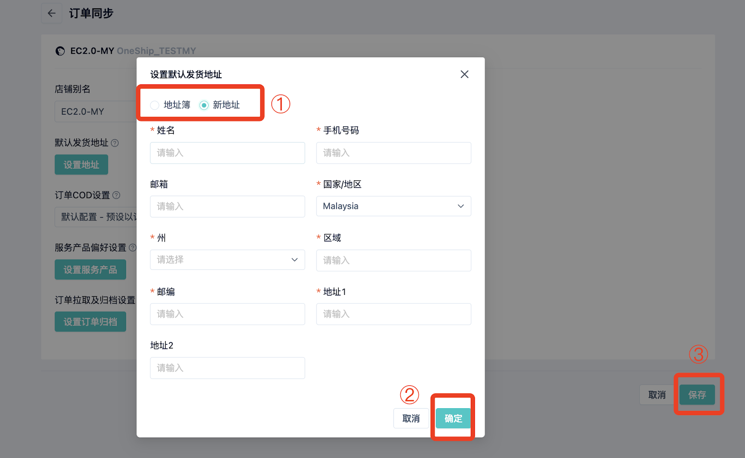The width and height of the screenshot is (745, 458).
Task: Click into the 姓名 input field
Action: coord(227,153)
